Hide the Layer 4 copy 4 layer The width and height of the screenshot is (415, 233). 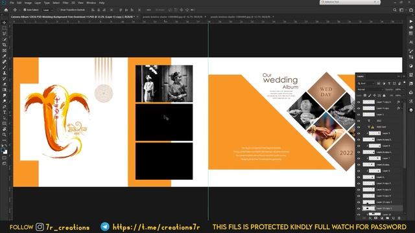(x=359, y=195)
